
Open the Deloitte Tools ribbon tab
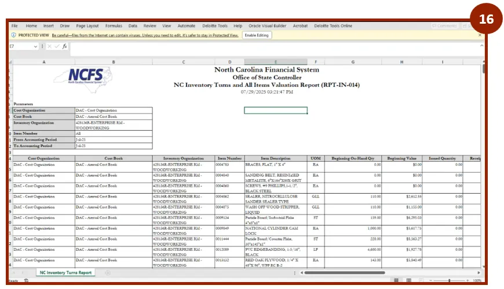pyautogui.click(x=215, y=26)
